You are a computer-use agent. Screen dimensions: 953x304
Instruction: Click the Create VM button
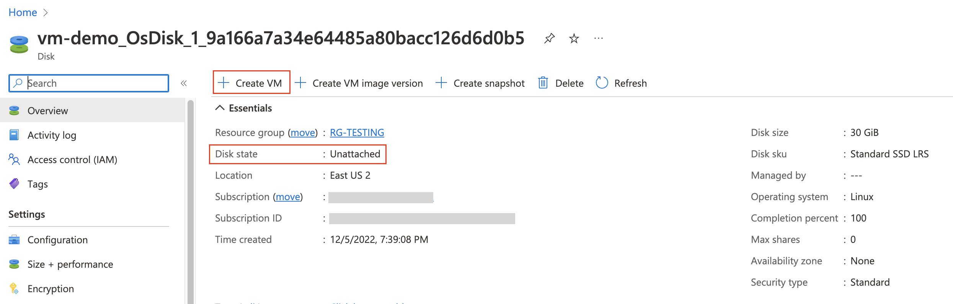click(251, 82)
